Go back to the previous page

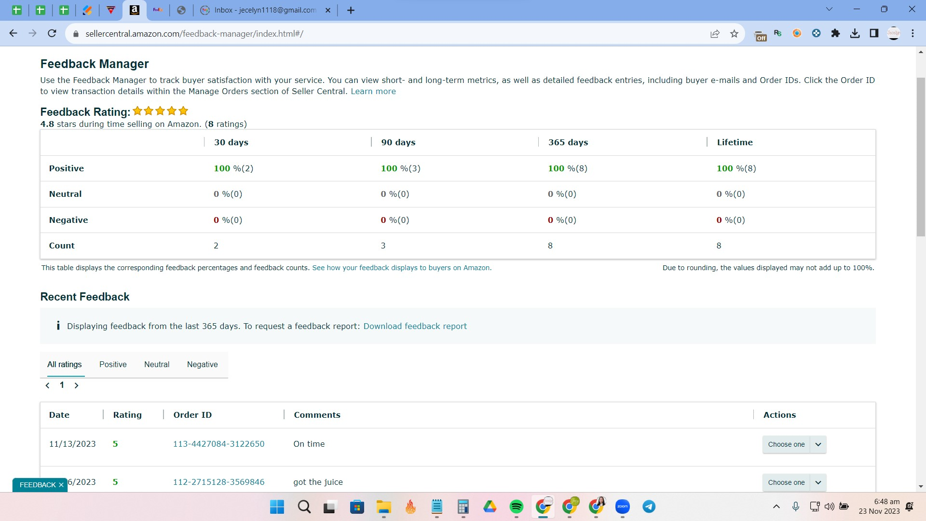[13, 33]
